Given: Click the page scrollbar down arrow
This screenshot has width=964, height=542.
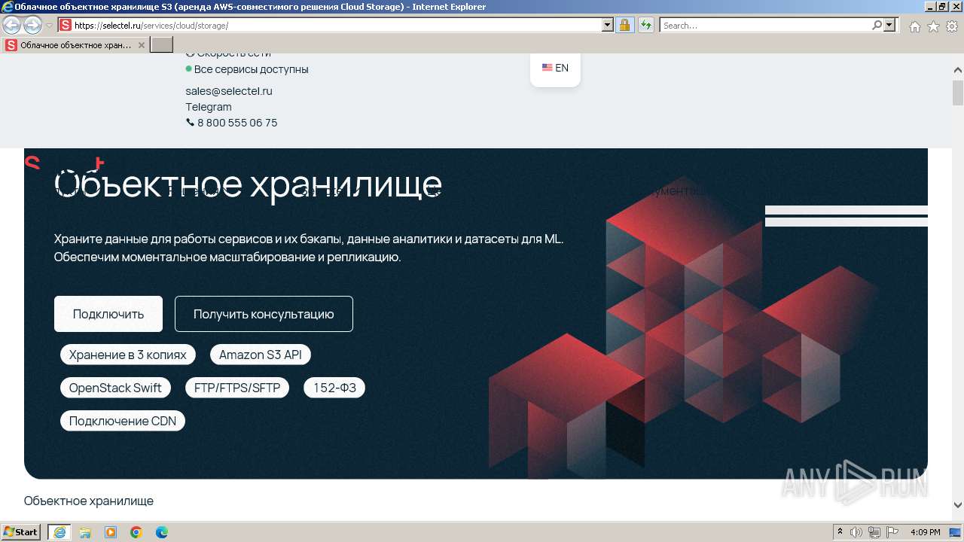Looking at the screenshot, I should coord(958,505).
